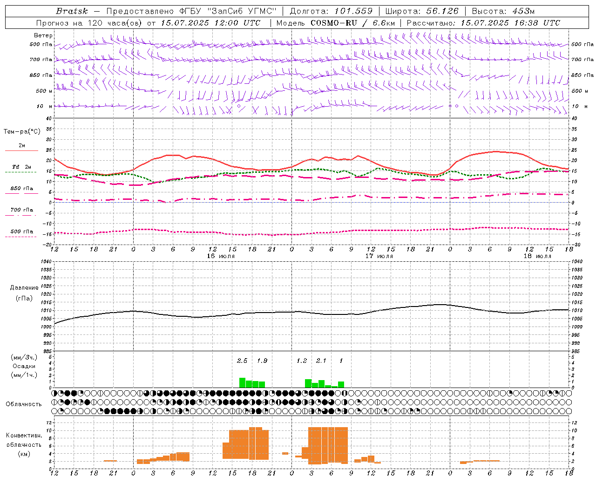
Task: Click the '(мм/3ч.)' precipitation unit label
Action: pos(24,357)
